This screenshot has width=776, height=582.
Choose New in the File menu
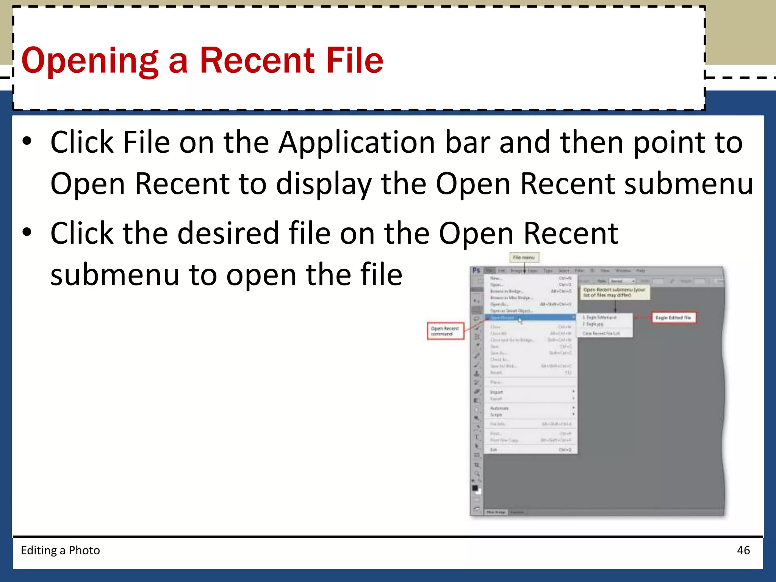click(x=530, y=278)
